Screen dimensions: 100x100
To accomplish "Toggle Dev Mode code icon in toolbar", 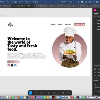I will pos(68,93).
